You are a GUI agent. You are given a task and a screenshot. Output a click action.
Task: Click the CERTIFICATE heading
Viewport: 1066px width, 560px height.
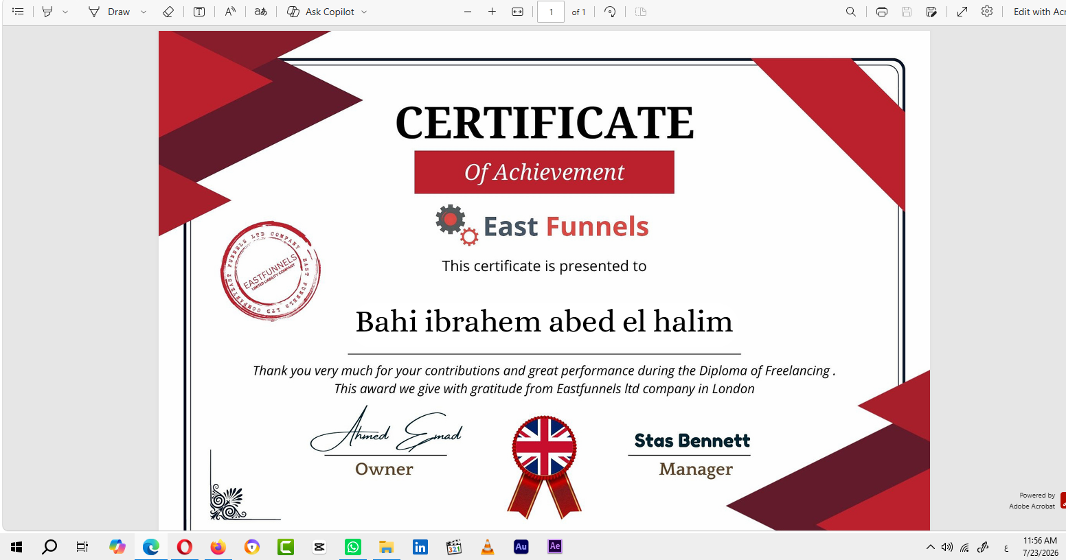coord(545,123)
